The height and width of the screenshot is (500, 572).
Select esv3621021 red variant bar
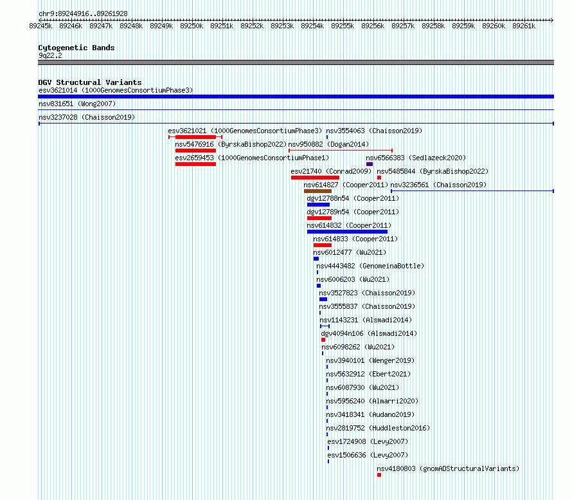[195, 137]
